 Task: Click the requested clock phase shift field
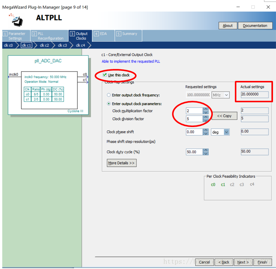194,132
